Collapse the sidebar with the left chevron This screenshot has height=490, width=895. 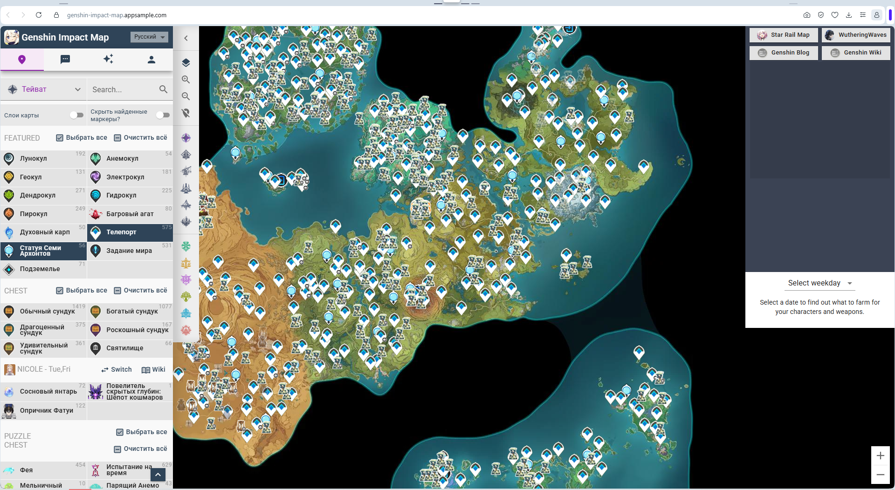[186, 38]
